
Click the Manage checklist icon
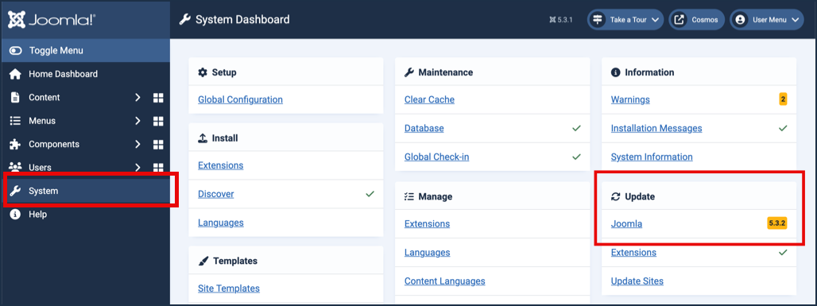[x=409, y=196]
